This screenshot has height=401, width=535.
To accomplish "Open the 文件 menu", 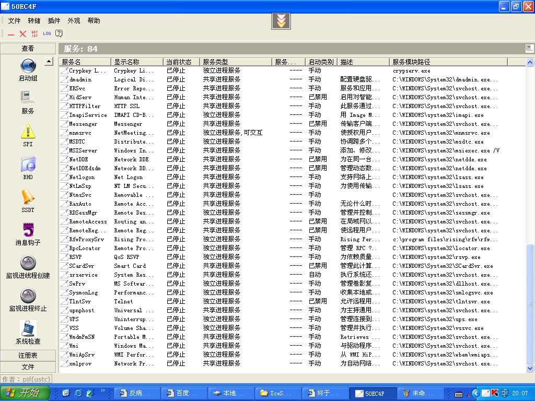I will [14, 21].
